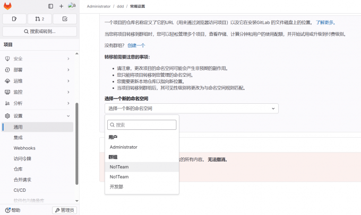361x215 pixels.
Task: Click the sidebar vertical scrollbar thumb
Action: (77, 144)
